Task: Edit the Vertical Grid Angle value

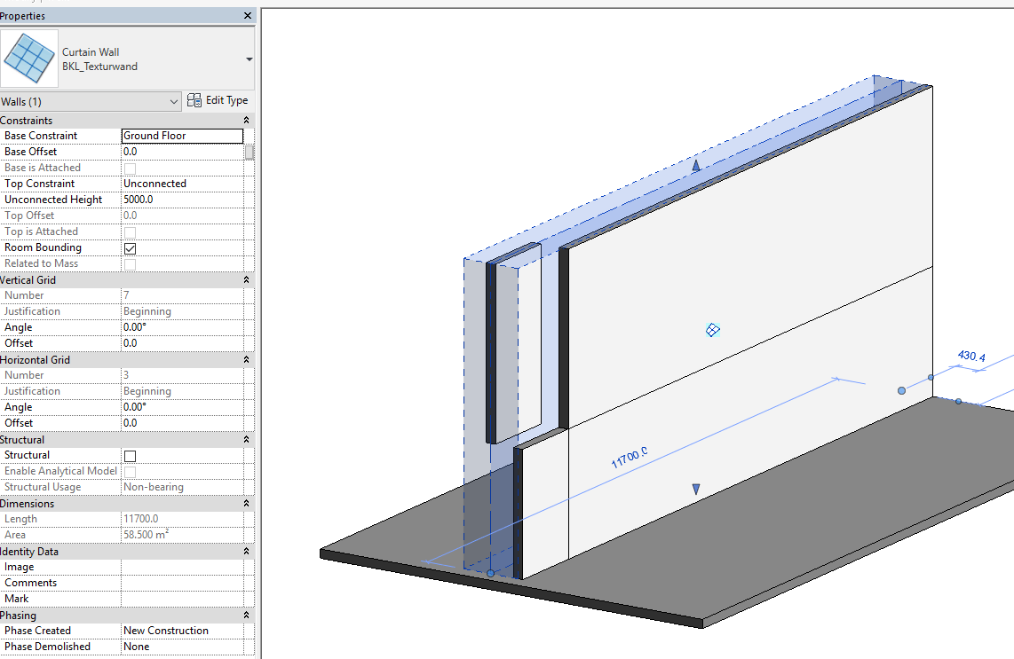Action: [x=182, y=327]
